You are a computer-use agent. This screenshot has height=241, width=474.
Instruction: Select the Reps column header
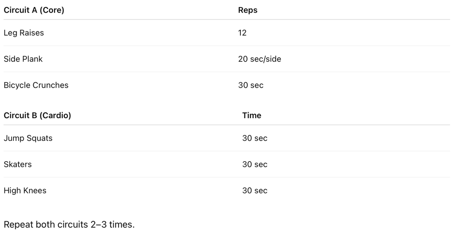tap(248, 10)
